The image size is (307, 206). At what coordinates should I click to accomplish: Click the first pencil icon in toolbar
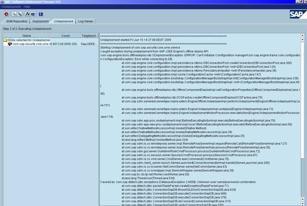click(13, 14)
